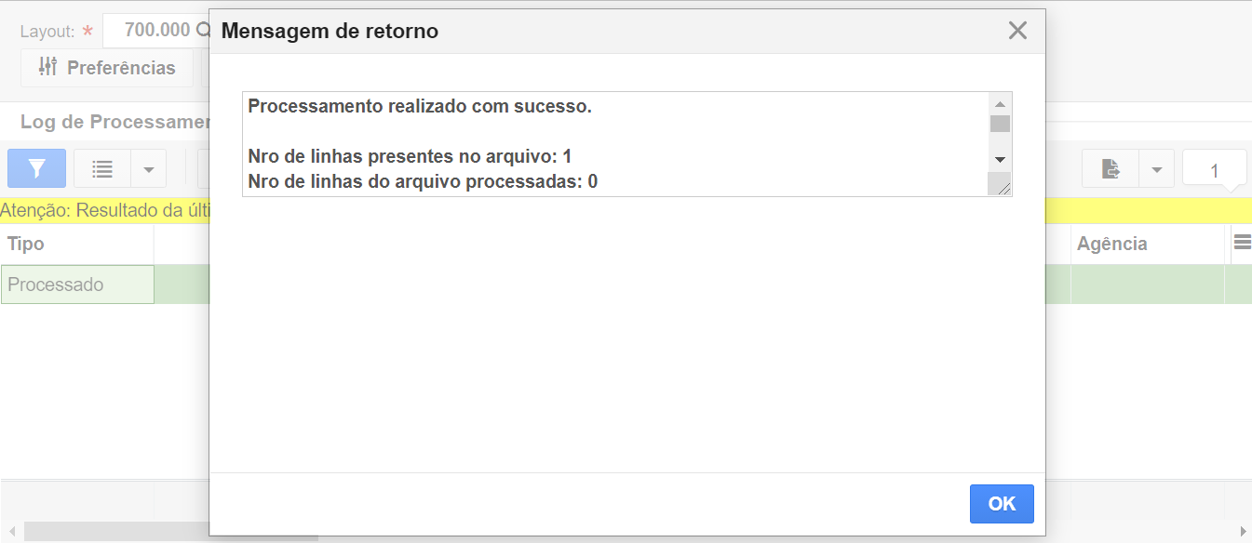This screenshot has height=543, width=1252.
Task: Open the list view icon button
Action: pos(102,169)
